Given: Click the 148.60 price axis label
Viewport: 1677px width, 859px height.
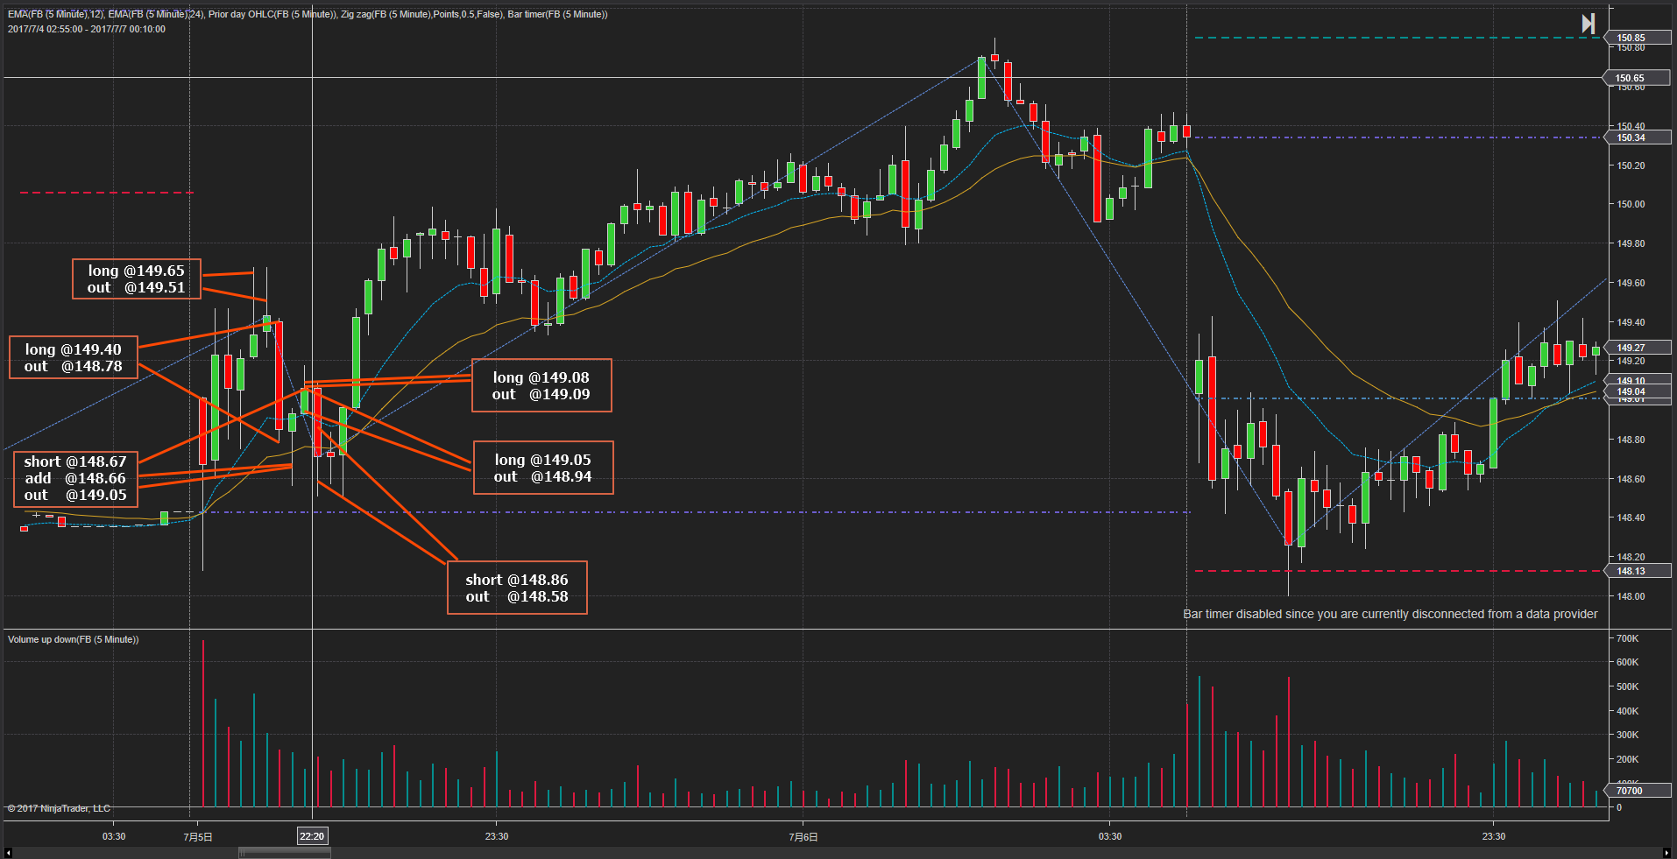Looking at the screenshot, I should tap(1631, 479).
